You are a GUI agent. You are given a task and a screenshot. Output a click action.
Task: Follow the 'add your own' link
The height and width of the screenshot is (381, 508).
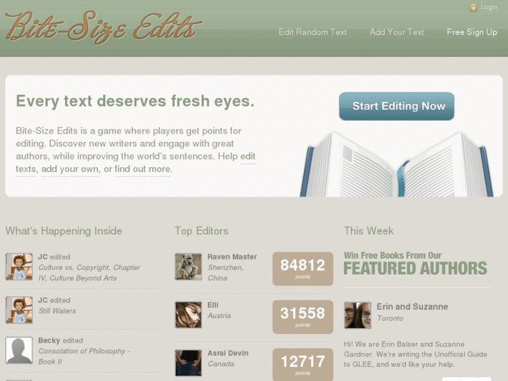point(70,169)
